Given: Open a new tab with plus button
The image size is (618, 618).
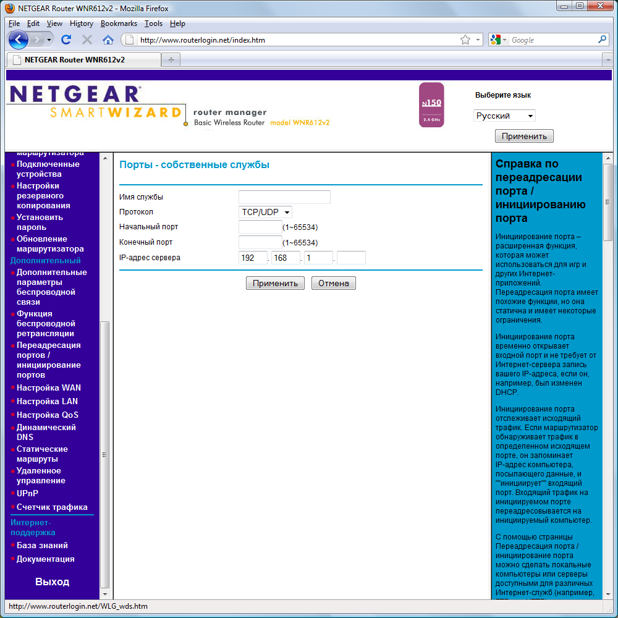Looking at the screenshot, I should coord(171,59).
